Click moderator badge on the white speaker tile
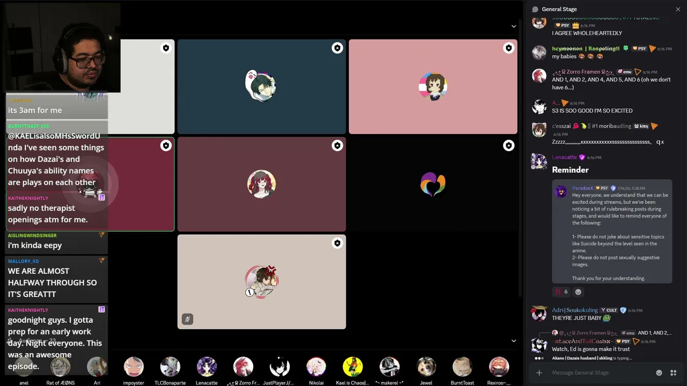The width and height of the screenshot is (687, 386). pyautogui.click(x=166, y=48)
